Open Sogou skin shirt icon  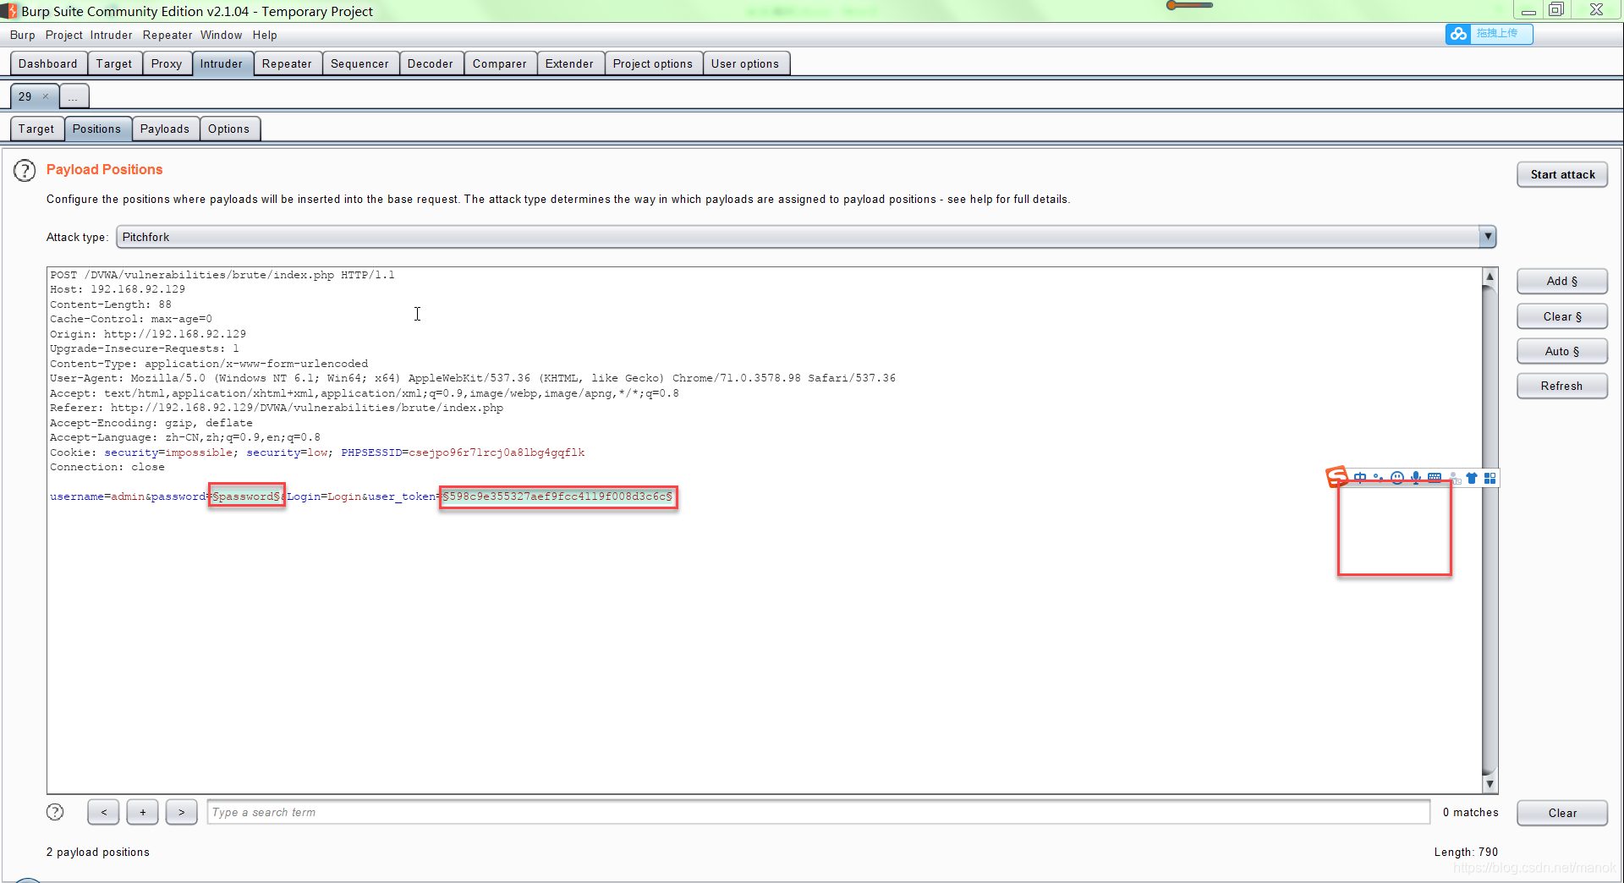(1472, 478)
